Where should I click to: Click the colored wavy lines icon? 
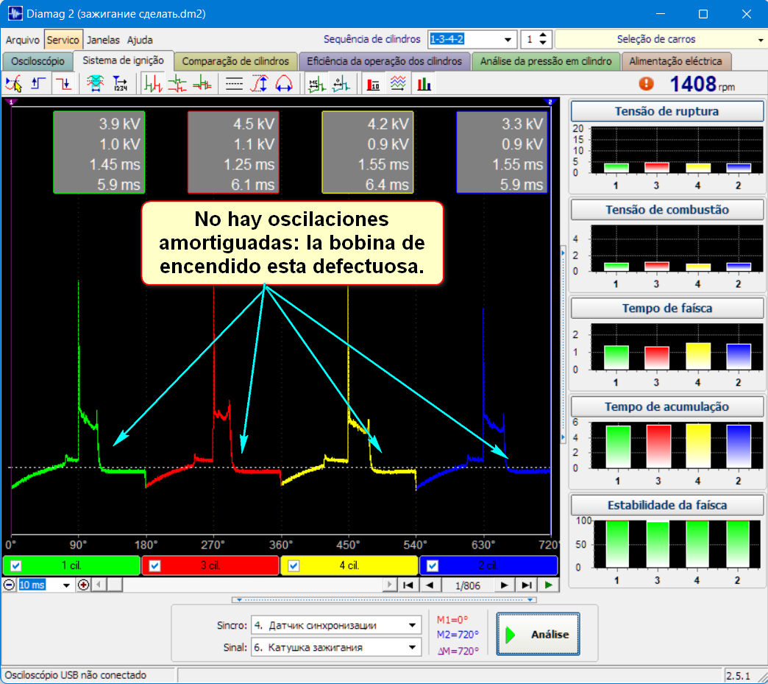(x=398, y=84)
